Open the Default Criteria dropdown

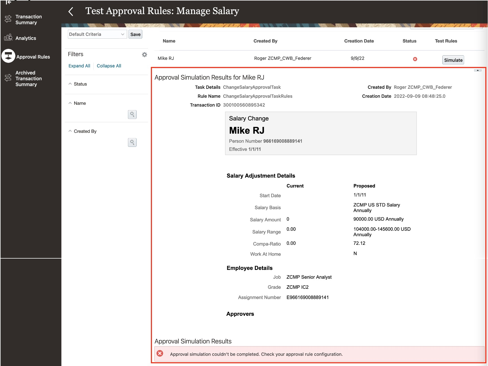[97, 34]
